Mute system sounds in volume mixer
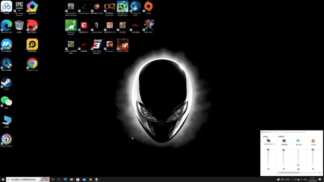The height and width of the screenshot is (182, 324). click(x=284, y=169)
